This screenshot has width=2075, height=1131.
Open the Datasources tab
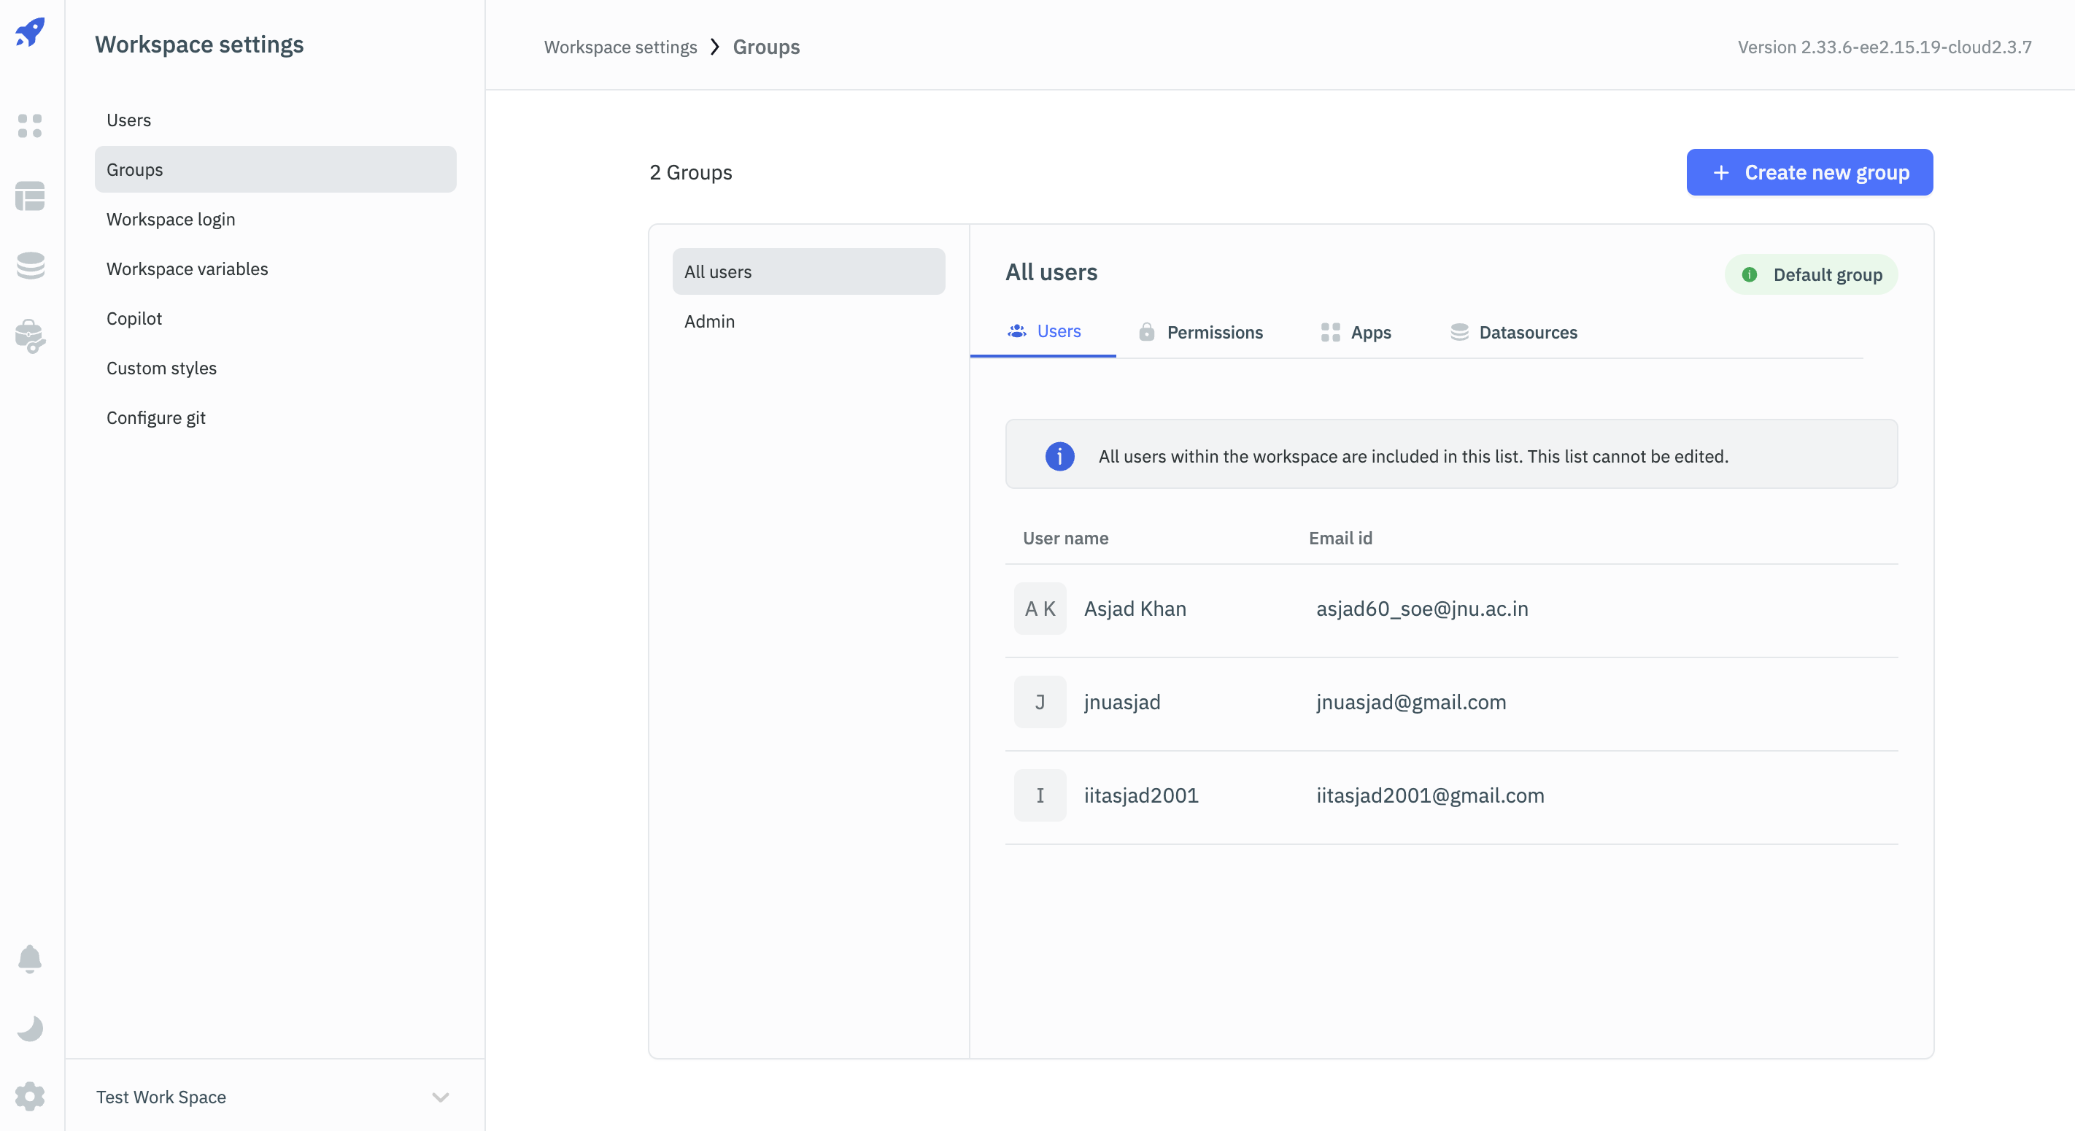pos(1513,332)
